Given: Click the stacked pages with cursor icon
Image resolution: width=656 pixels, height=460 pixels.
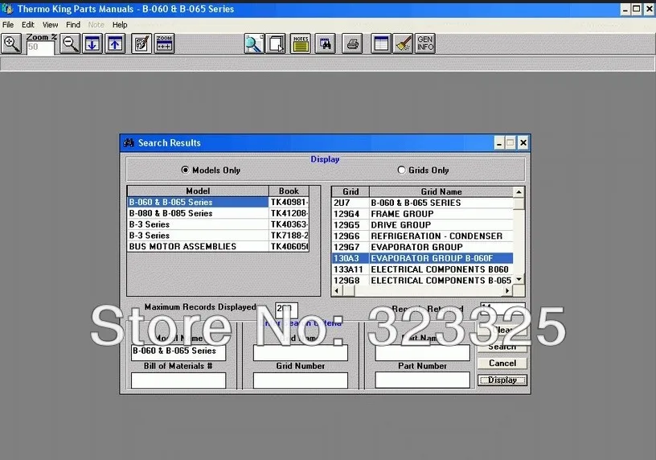Looking at the screenshot, I should [x=276, y=43].
